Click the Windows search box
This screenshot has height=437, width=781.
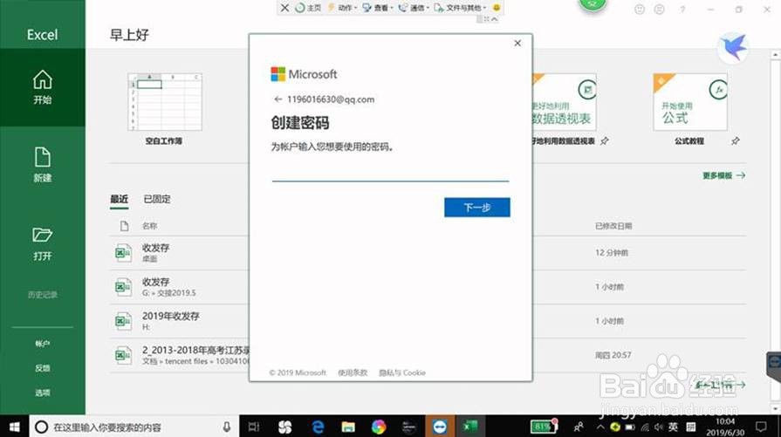(x=134, y=427)
